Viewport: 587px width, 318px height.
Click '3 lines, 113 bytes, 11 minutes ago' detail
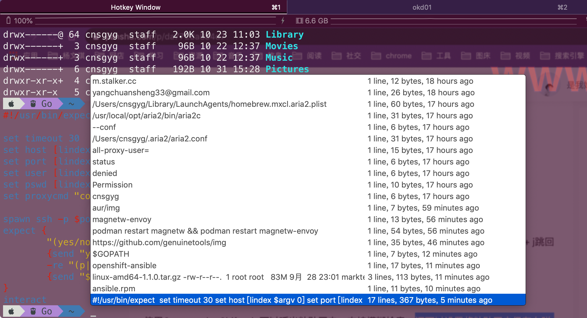[x=428, y=277]
